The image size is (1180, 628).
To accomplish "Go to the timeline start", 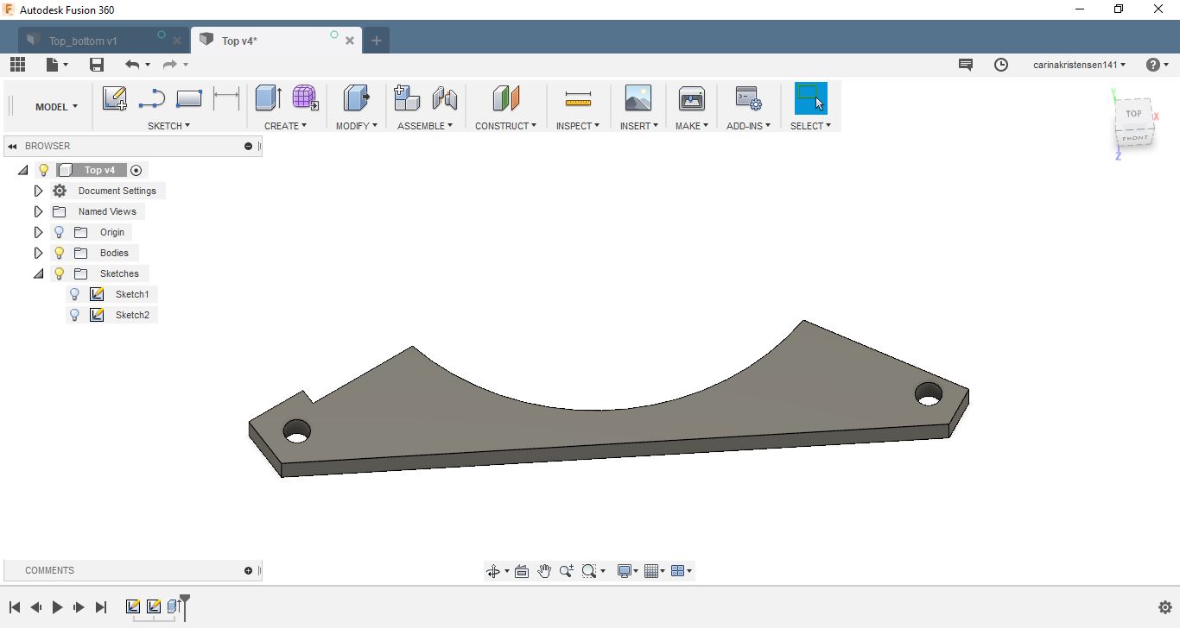I will tap(15, 607).
